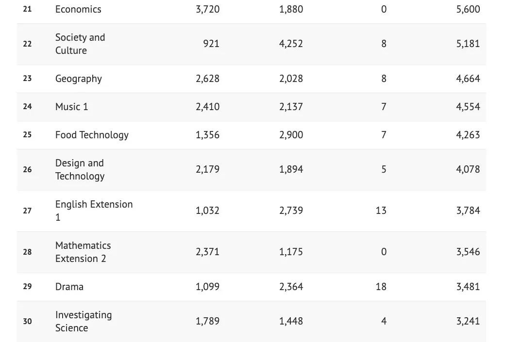The image size is (505, 342).
Task: Select the Investigating Science subject name
Action: tap(84, 321)
